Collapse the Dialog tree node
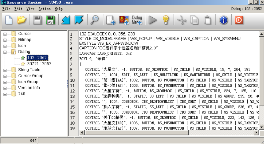Viewport: 264px width, 144px height. point(5,52)
